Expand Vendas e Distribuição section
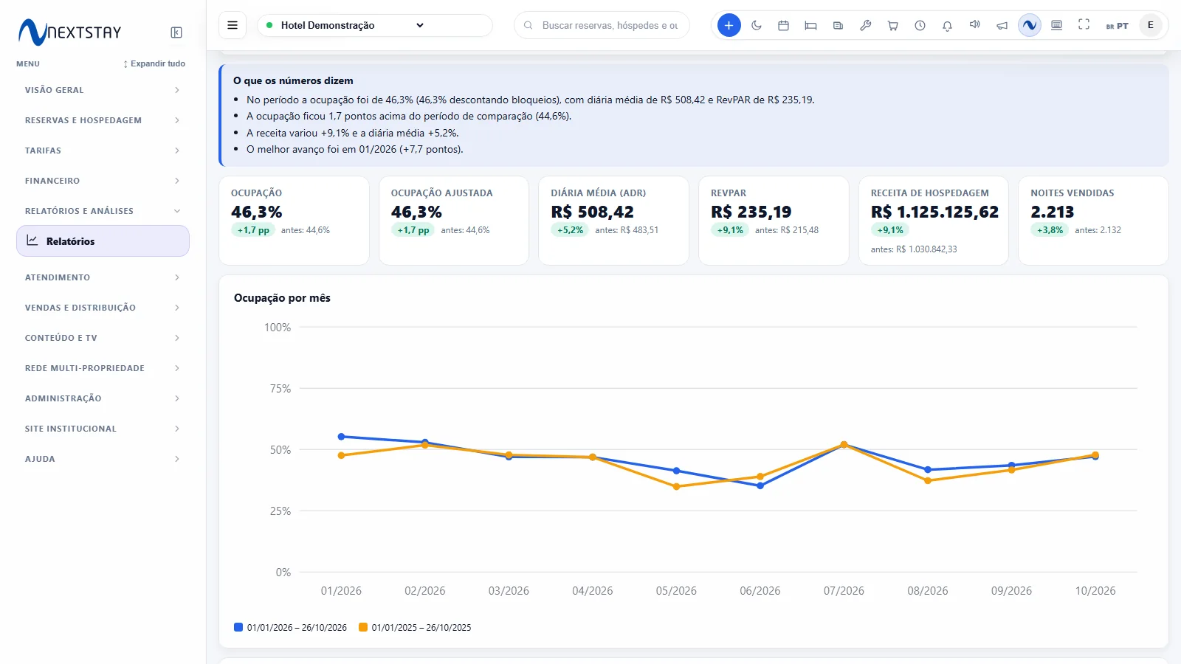This screenshot has height=664, width=1181. pos(103,308)
